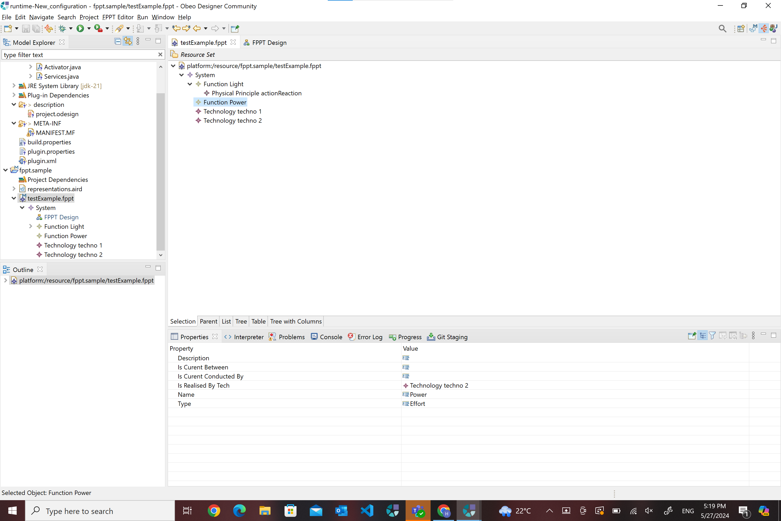Click the Run External Tools icon
The image size is (781, 521).
tap(98, 29)
